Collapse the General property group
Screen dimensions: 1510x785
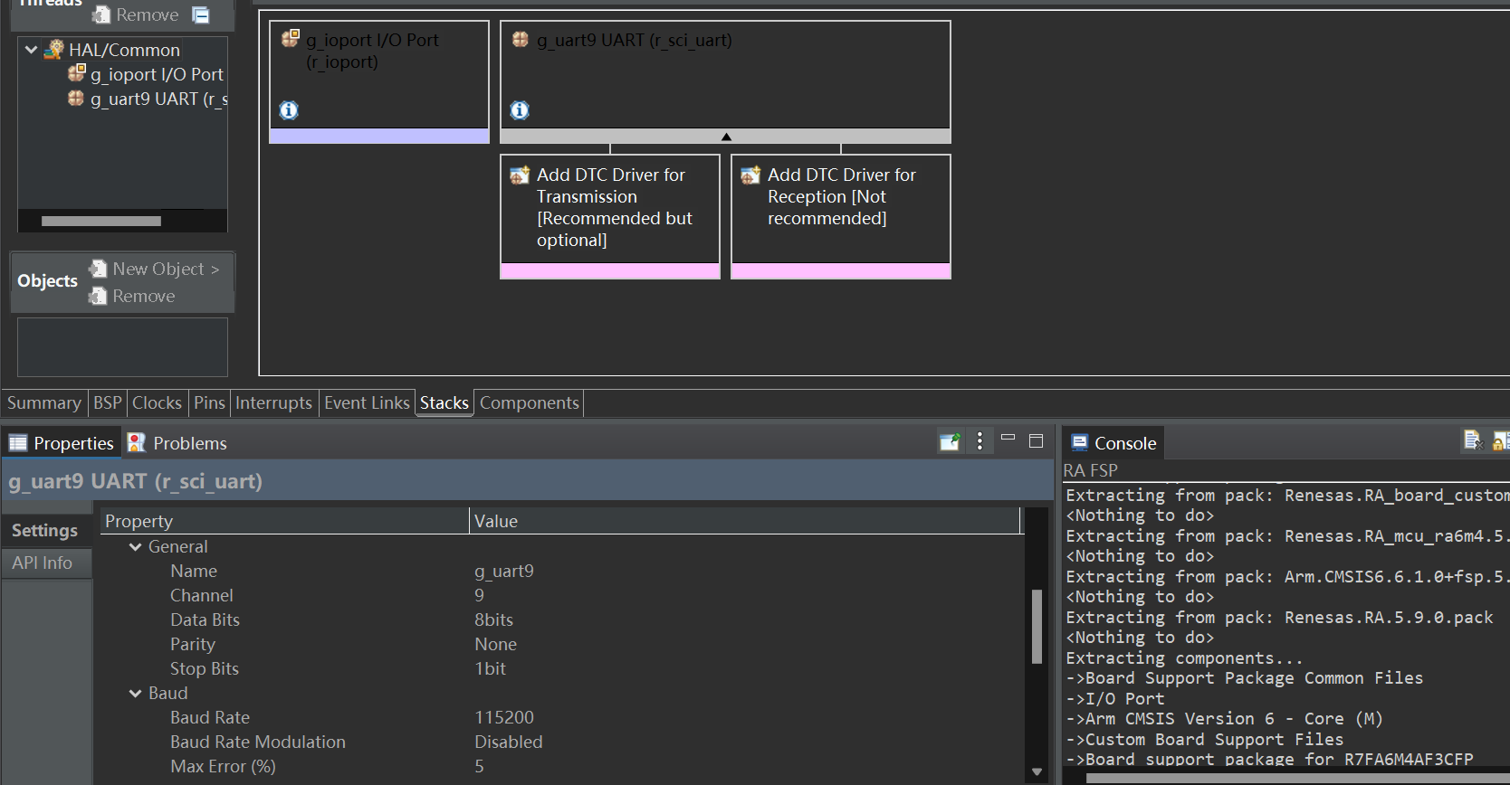(136, 546)
